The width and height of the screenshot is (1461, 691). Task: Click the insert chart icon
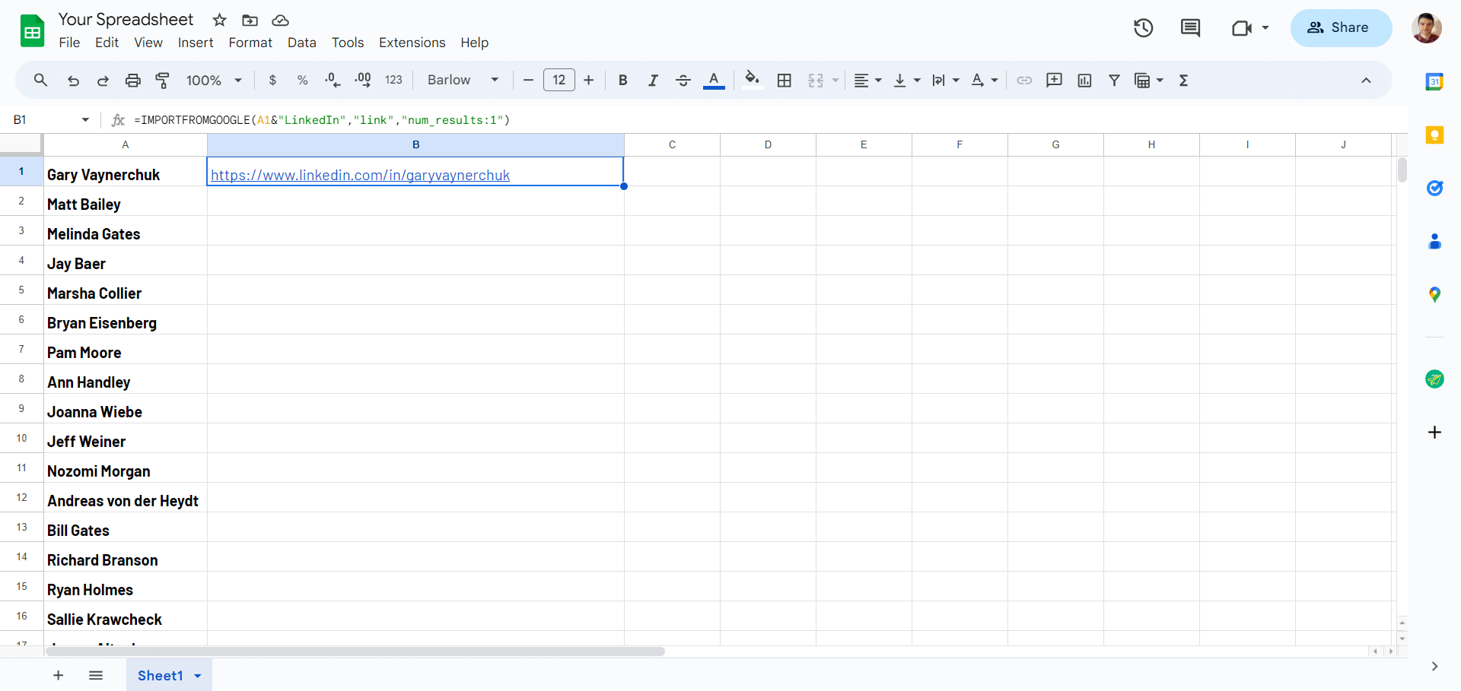(x=1084, y=80)
